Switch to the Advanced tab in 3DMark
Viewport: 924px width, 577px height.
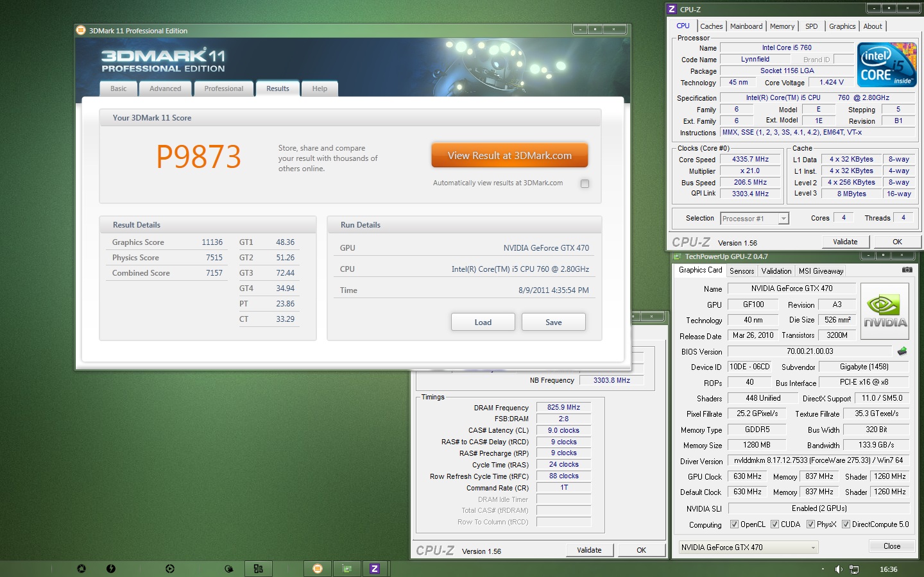[166, 88]
